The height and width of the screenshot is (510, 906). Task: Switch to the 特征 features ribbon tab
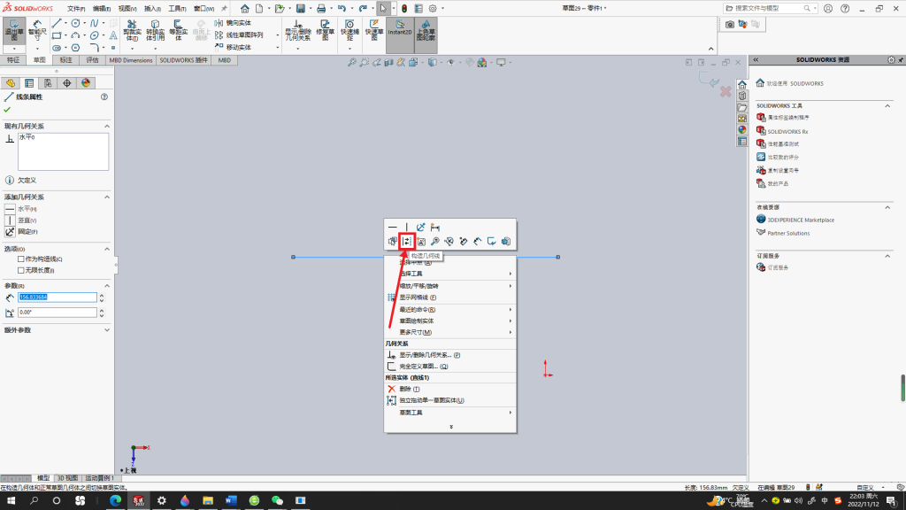[x=13, y=60]
